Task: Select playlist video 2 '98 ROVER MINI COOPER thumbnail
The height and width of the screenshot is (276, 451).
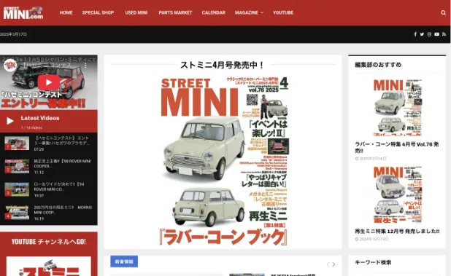Action: click(17, 167)
